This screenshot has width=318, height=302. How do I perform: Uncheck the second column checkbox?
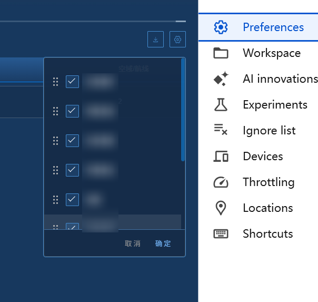(x=72, y=111)
